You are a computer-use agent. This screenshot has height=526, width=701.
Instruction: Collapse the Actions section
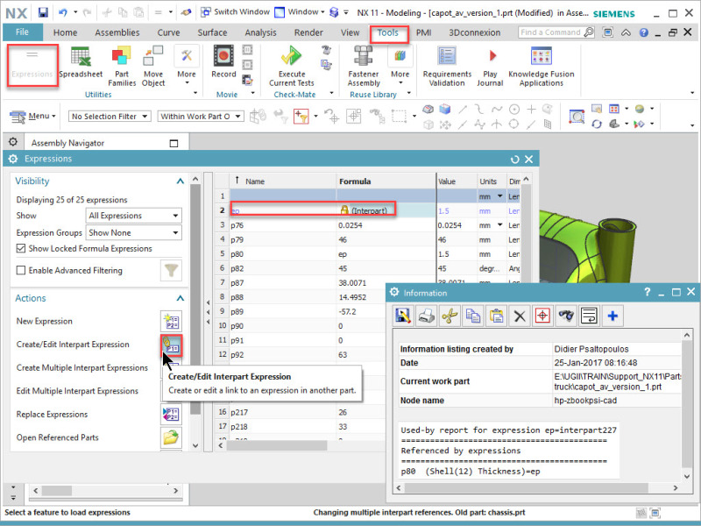181,298
